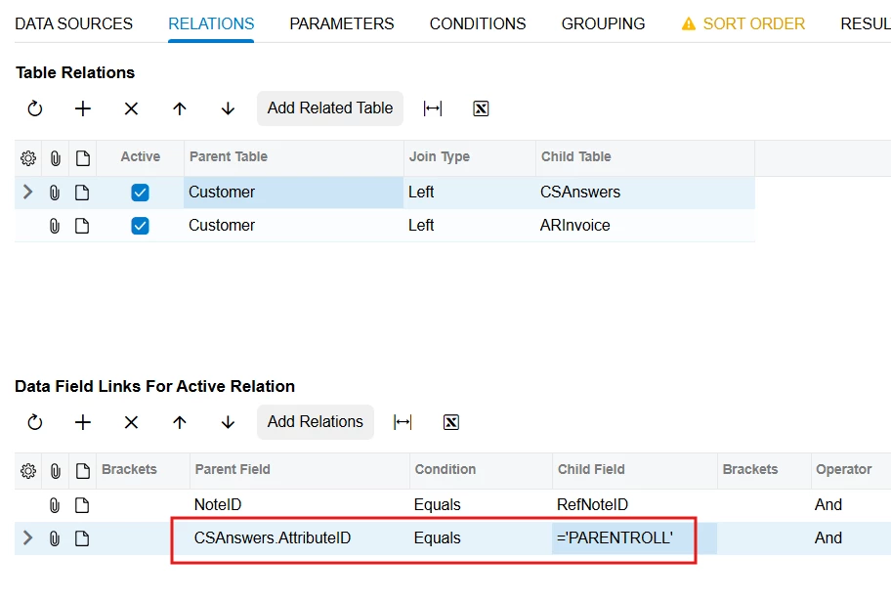Delete the selected Table Relations row
The height and width of the screenshot is (601, 891).
click(131, 108)
